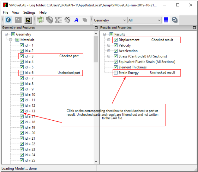The width and height of the screenshot is (198, 172).
Task: Select the 'id = 19' tree row
Action: click(x=30, y=127)
